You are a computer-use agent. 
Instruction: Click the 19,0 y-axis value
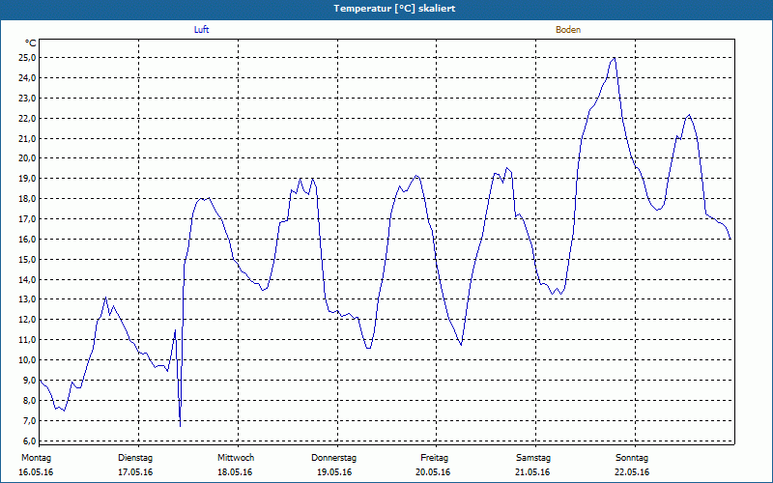point(28,179)
